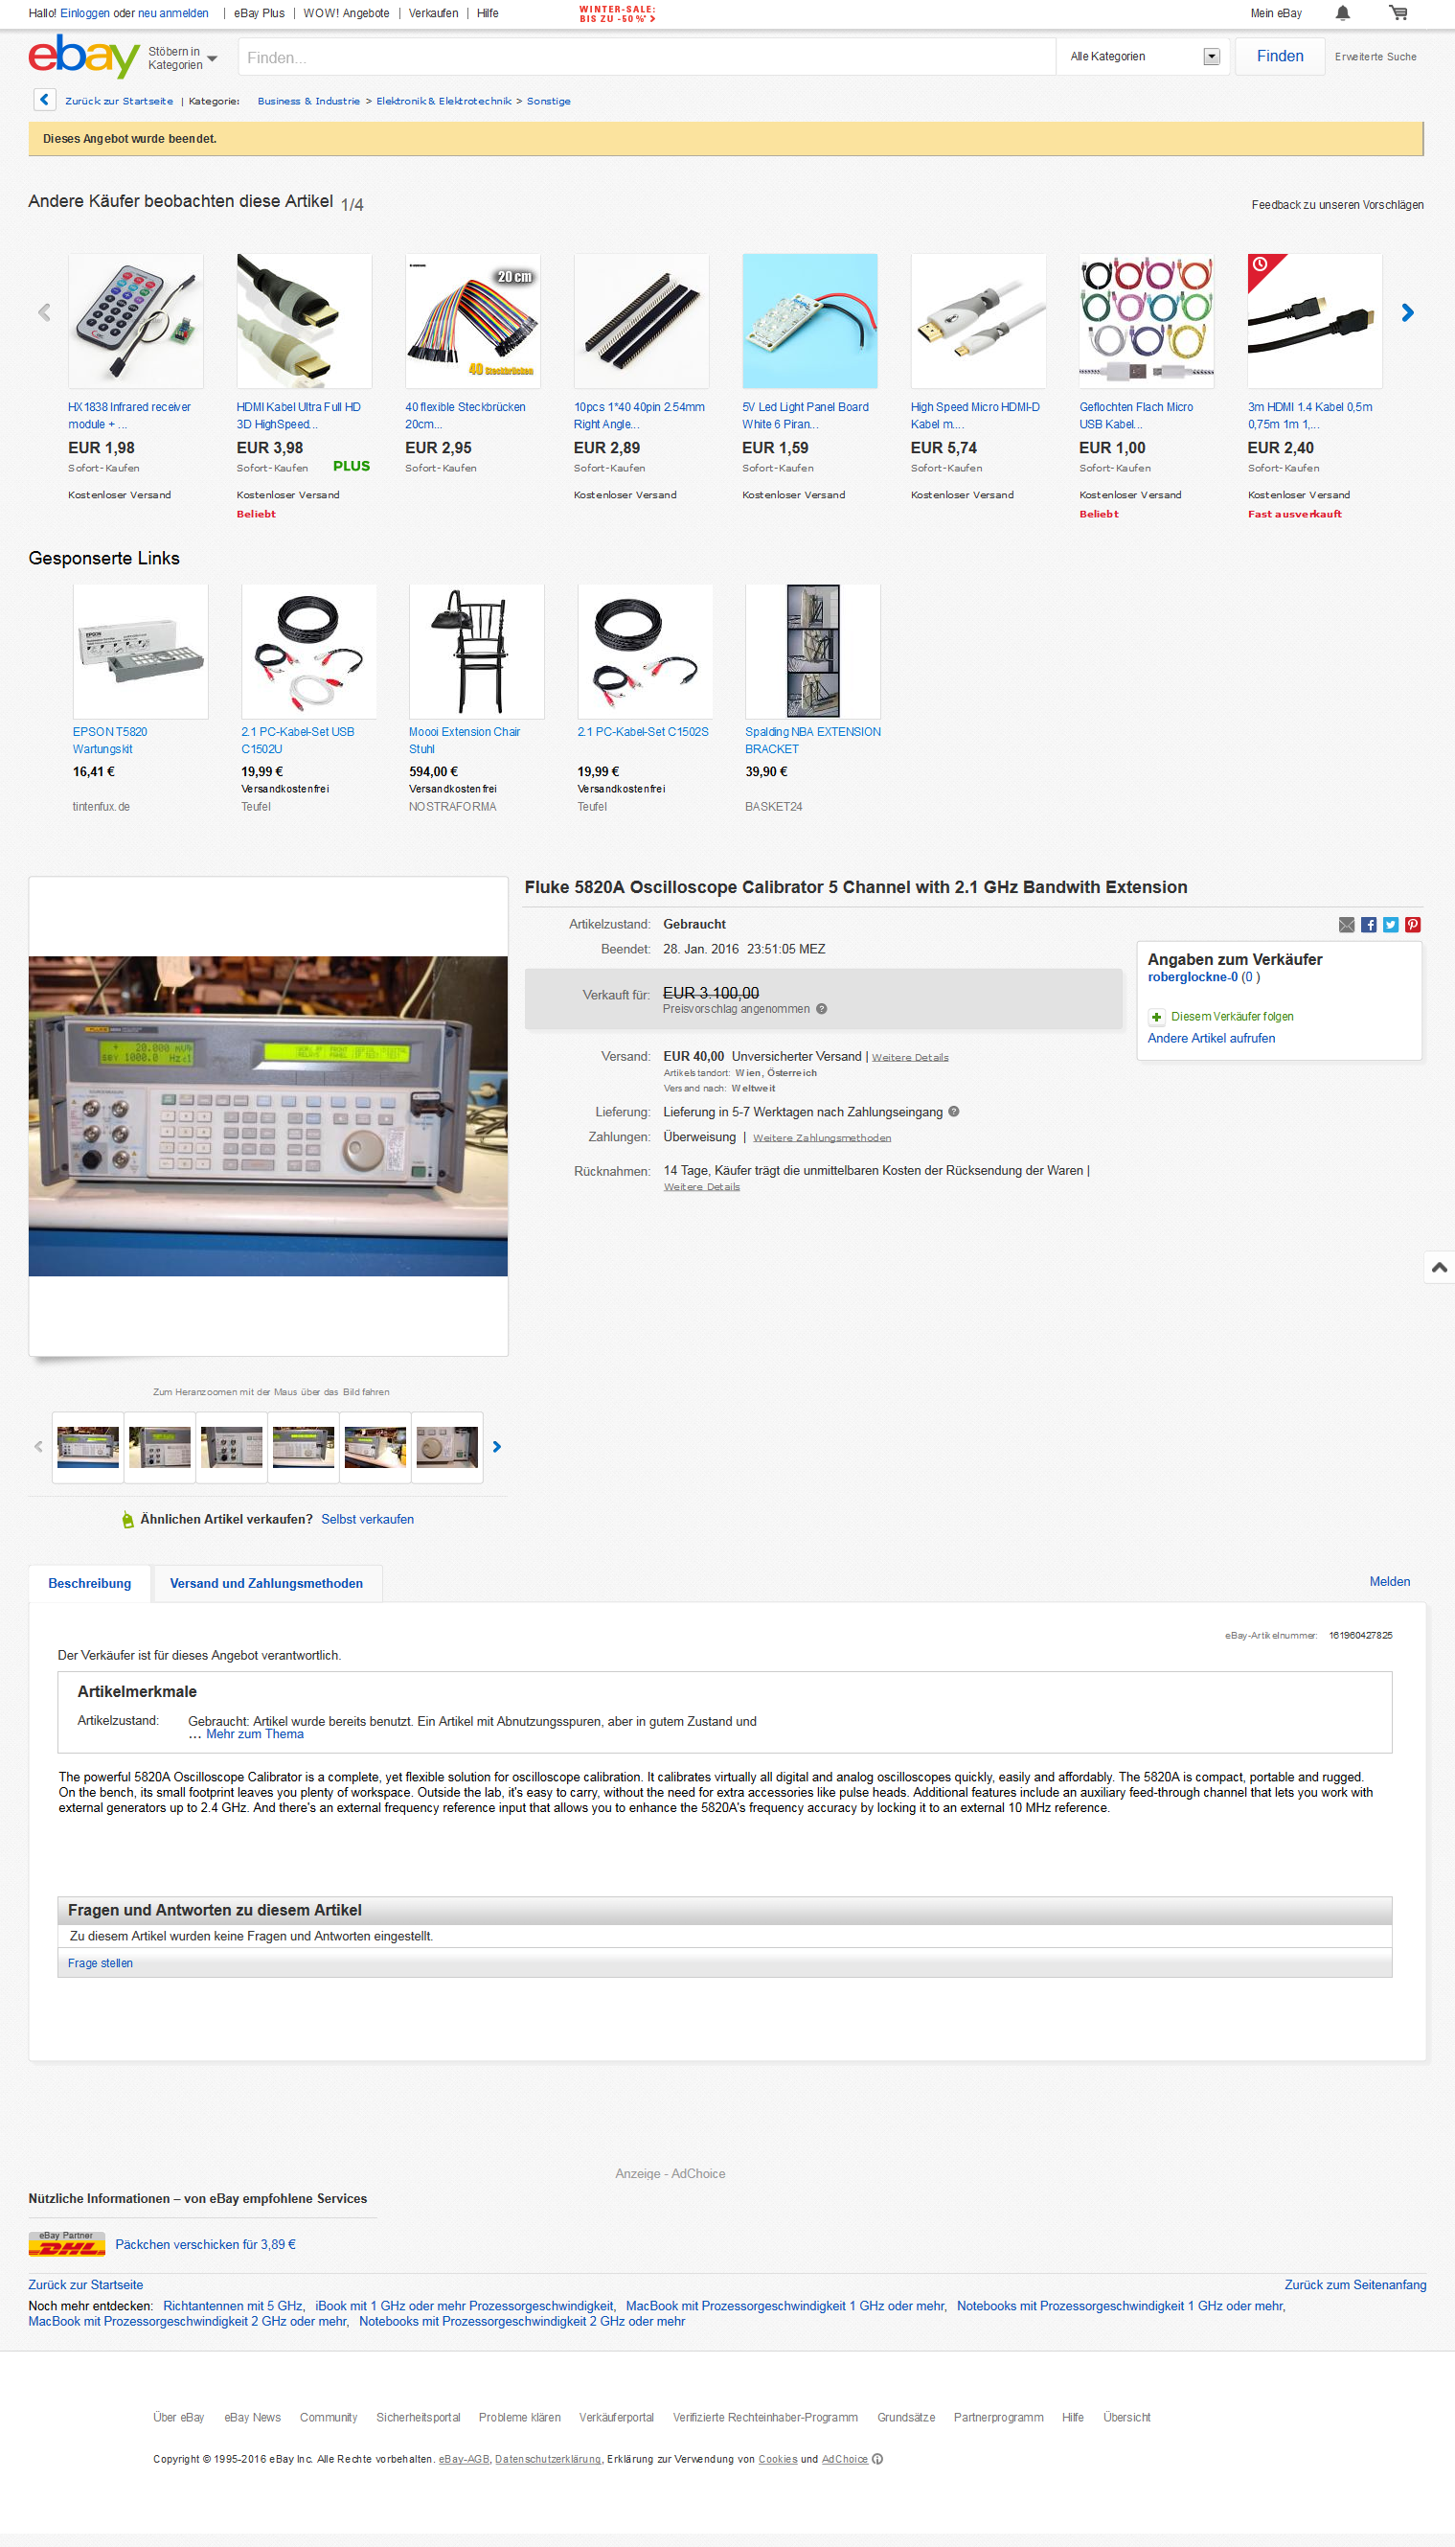This screenshot has width=1455, height=2547.
Task: Click the green tag icon beside Ähnlichen Artikel verkaufen
Action: (128, 1520)
